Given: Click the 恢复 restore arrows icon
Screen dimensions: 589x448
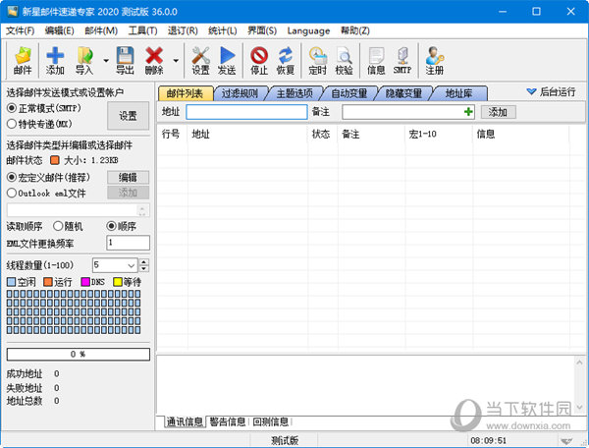Looking at the screenshot, I should (x=286, y=60).
